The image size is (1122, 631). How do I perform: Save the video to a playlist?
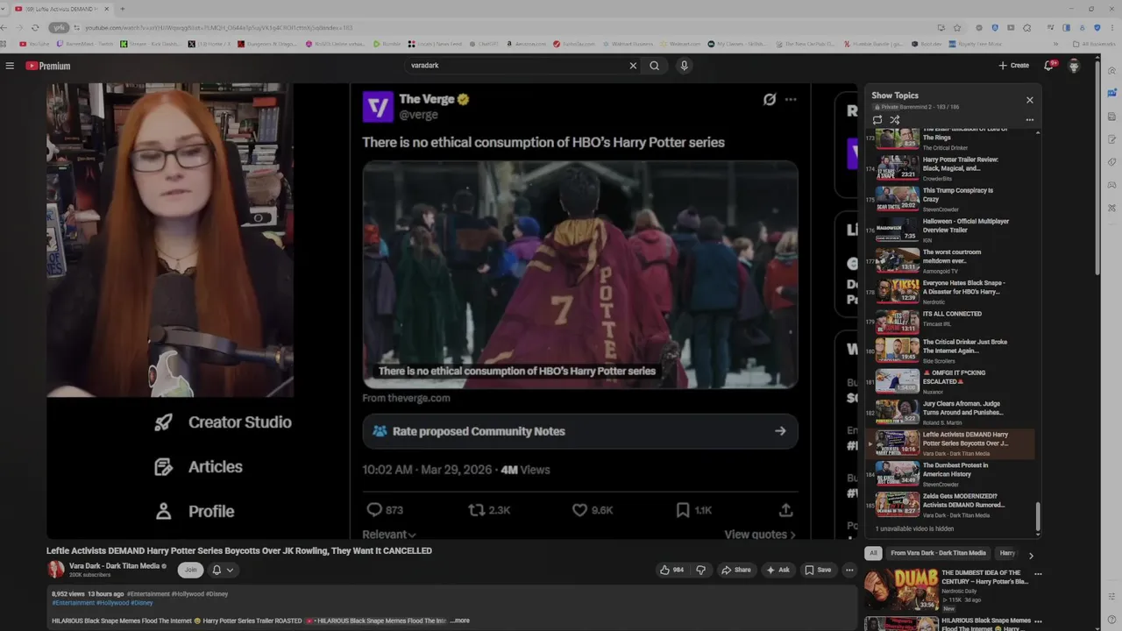(817, 570)
